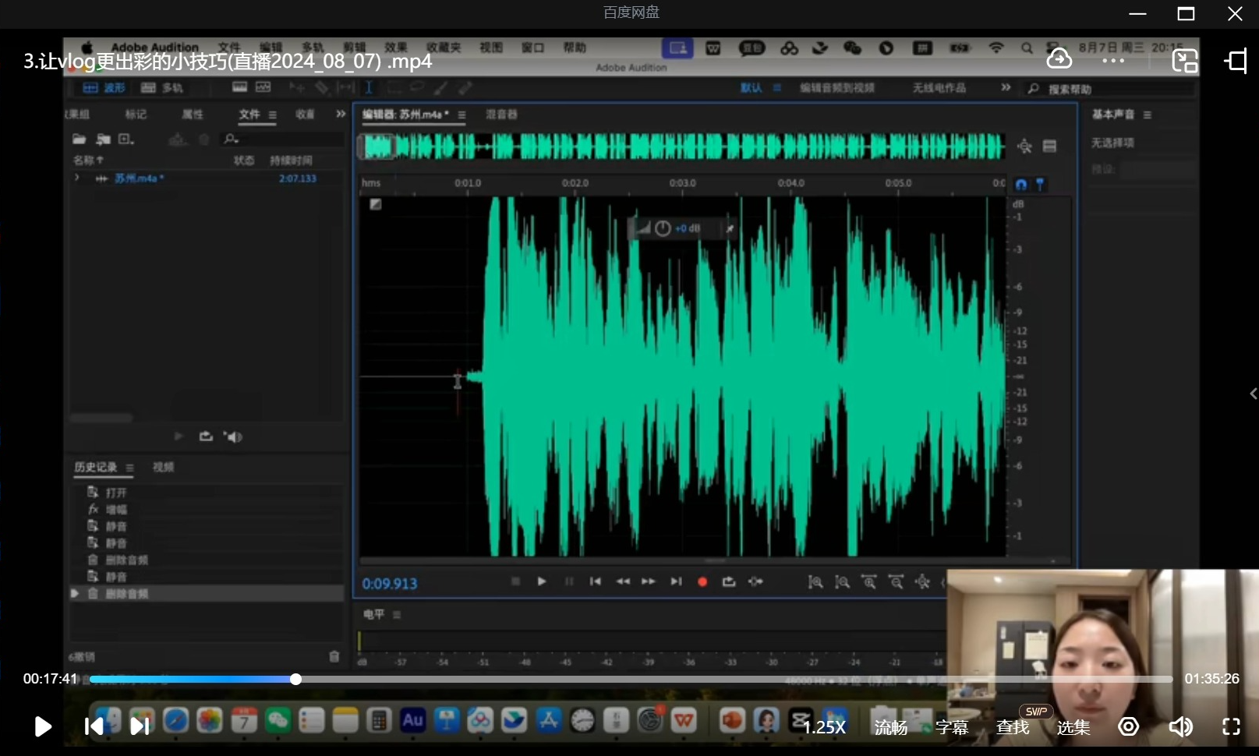Click Audition's transport Play button
This screenshot has height=756, width=1259.
(541, 581)
